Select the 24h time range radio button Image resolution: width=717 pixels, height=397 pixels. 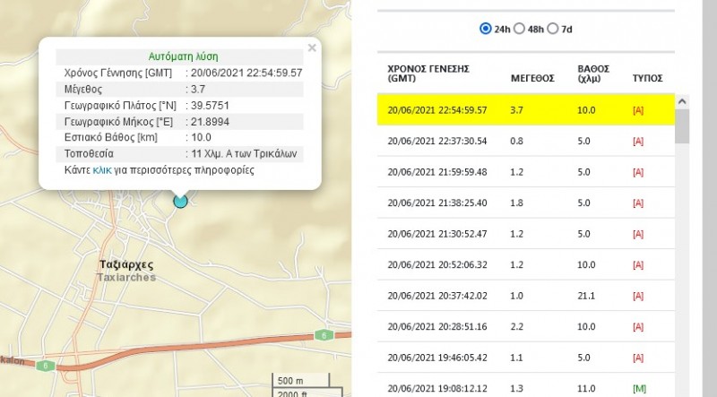[486, 29]
